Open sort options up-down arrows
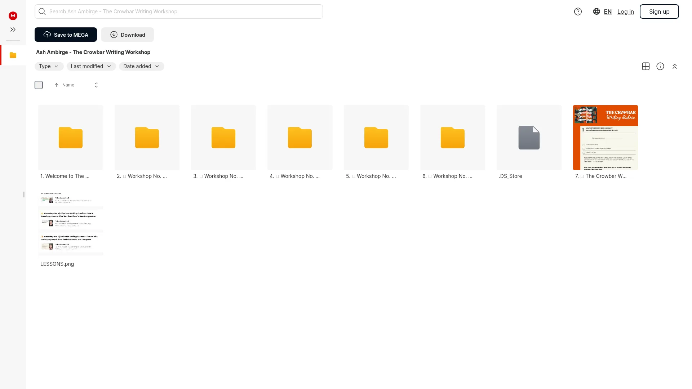The image size is (692, 389). point(96,85)
